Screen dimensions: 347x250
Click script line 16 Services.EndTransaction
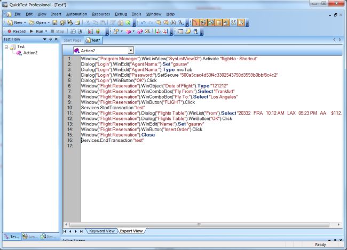click(113, 140)
